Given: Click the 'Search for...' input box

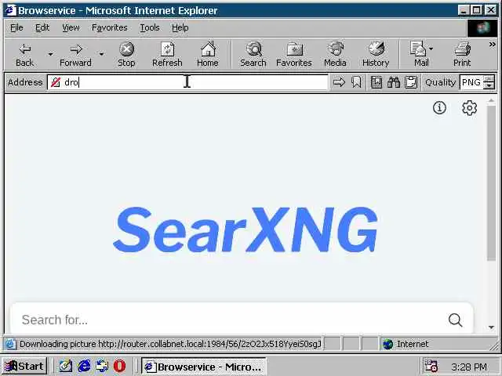Looking at the screenshot, I should coord(227,320).
